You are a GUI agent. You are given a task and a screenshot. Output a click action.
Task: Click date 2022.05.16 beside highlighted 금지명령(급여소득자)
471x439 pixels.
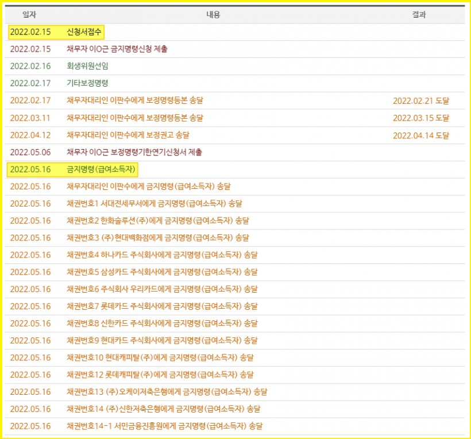[x=30, y=169]
